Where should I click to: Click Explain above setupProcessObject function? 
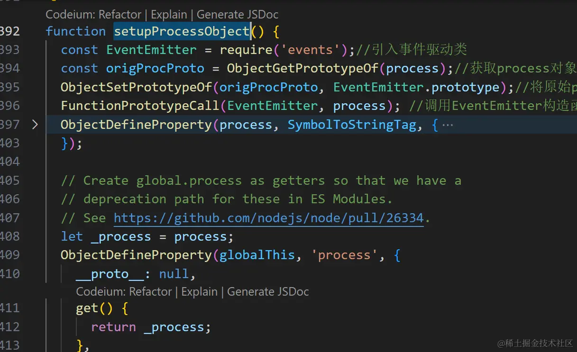pyautogui.click(x=169, y=15)
